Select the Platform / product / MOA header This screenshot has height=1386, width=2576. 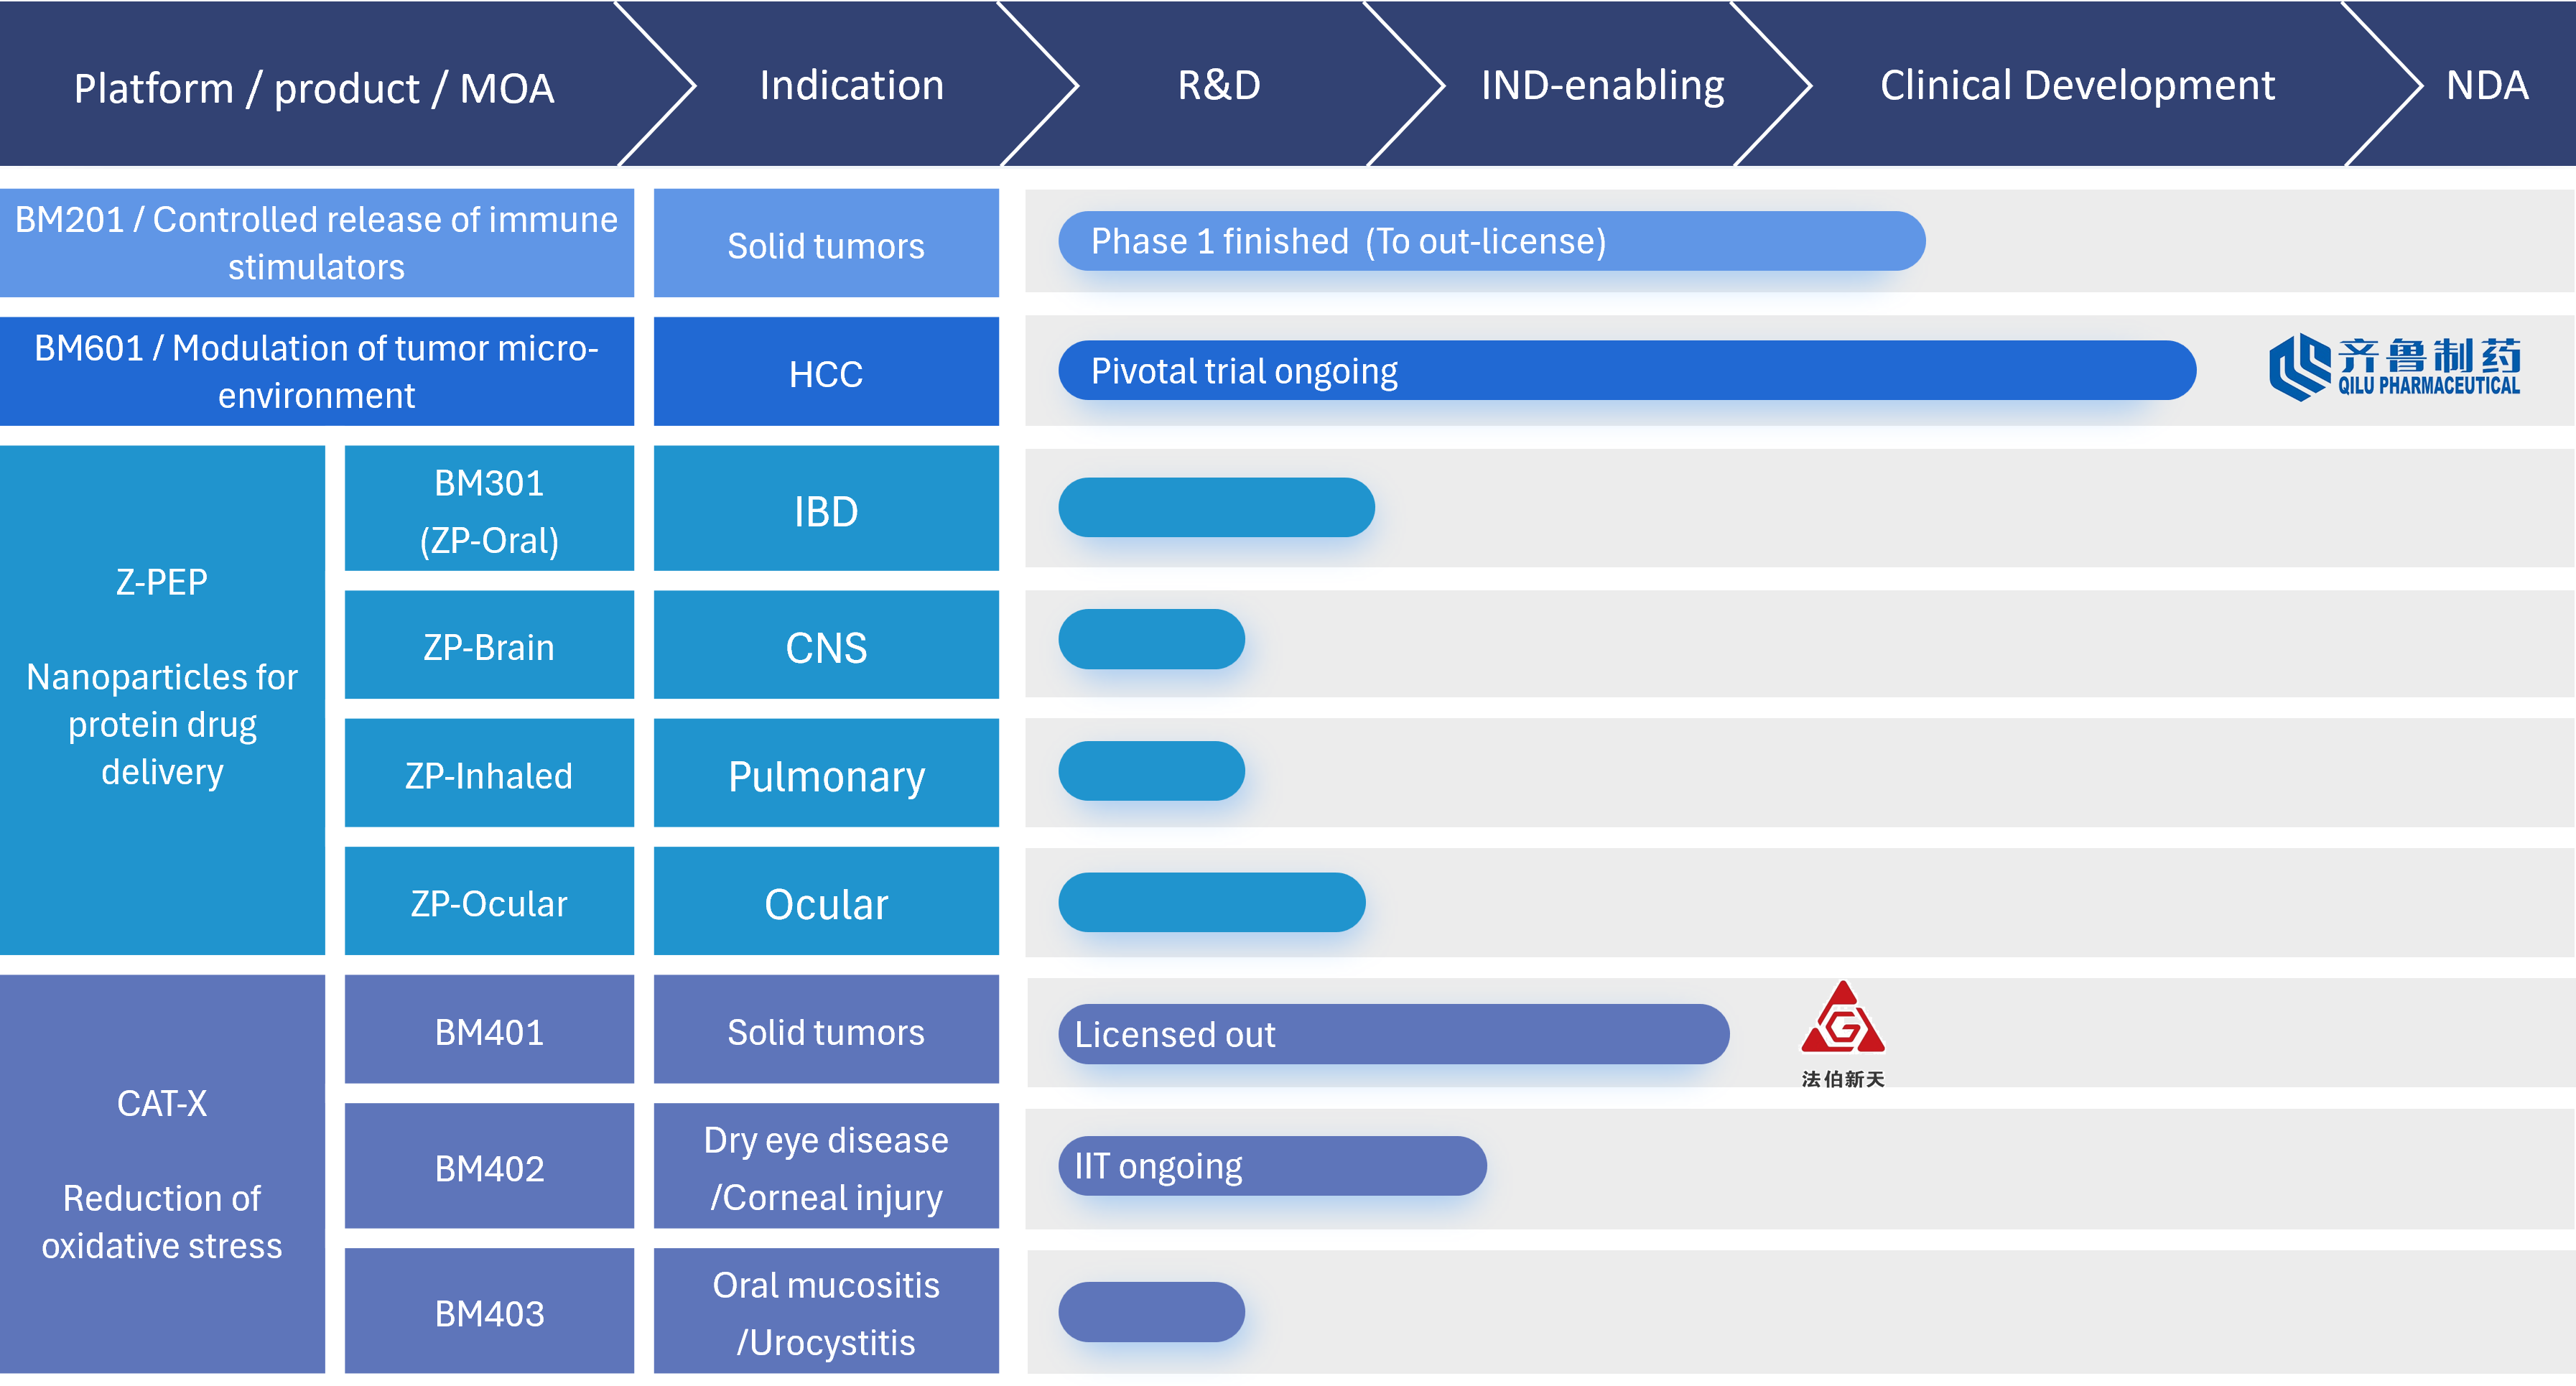[313, 88]
